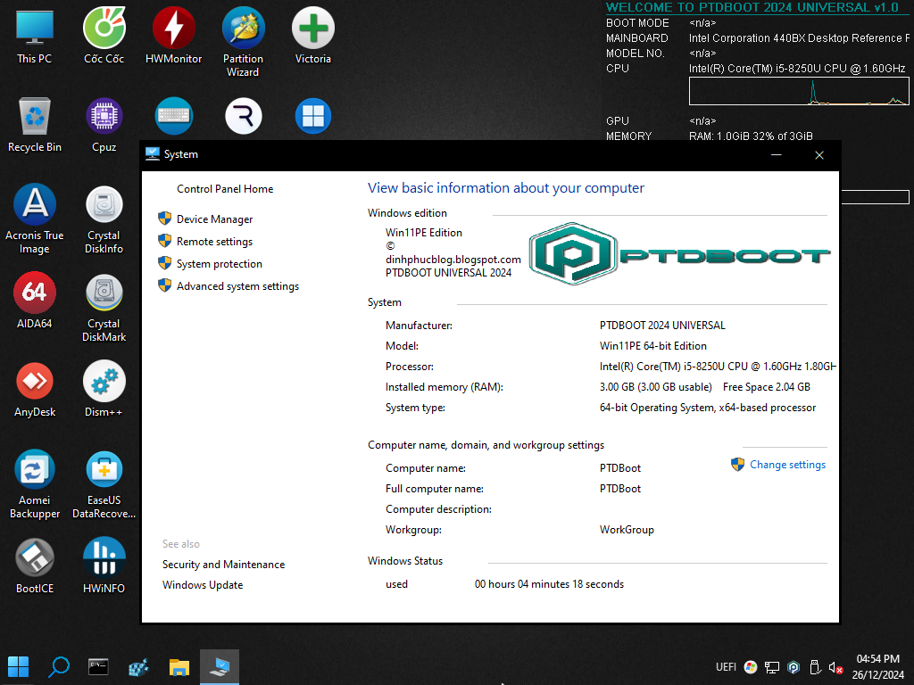
Task: Open System protection link
Action: [220, 264]
